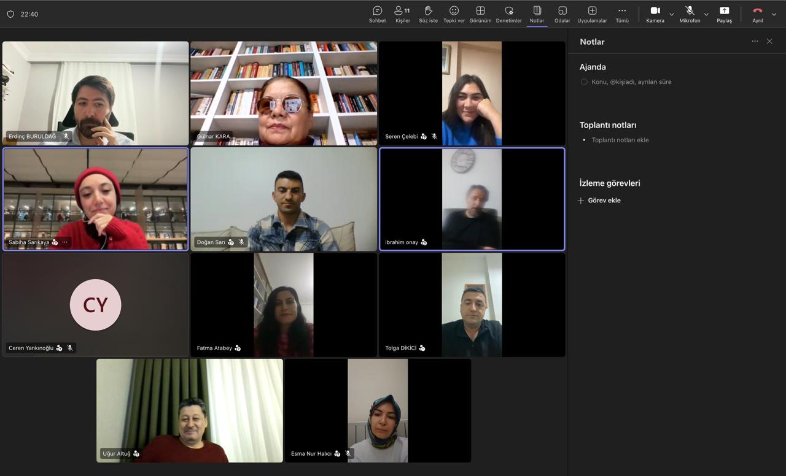The image size is (786, 476).
Task: Change layout via Görünüm icon
Action: pyautogui.click(x=480, y=14)
